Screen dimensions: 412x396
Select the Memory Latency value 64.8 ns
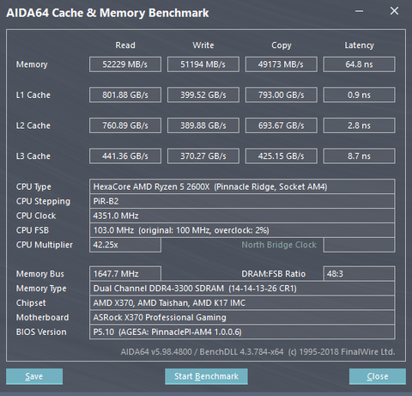click(359, 64)
